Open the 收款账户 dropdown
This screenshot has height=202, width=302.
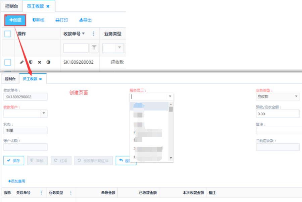click(x=44, y=114)
